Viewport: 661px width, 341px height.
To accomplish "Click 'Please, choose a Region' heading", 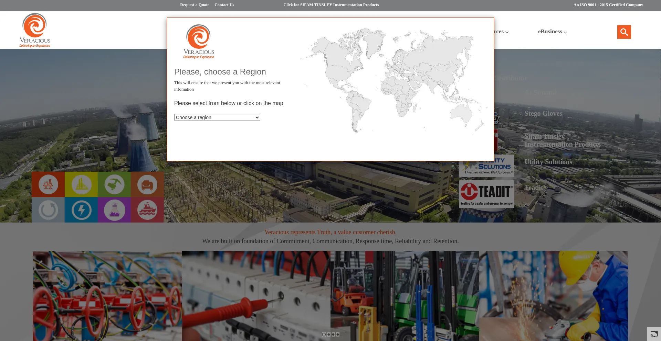I will tap(220, 72).
